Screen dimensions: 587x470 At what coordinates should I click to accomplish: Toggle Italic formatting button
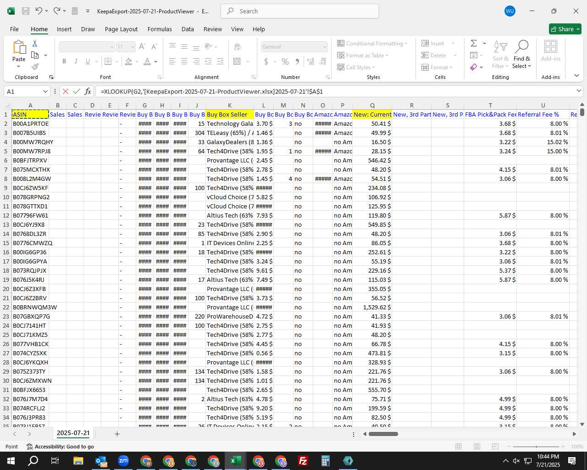(76, 61)
